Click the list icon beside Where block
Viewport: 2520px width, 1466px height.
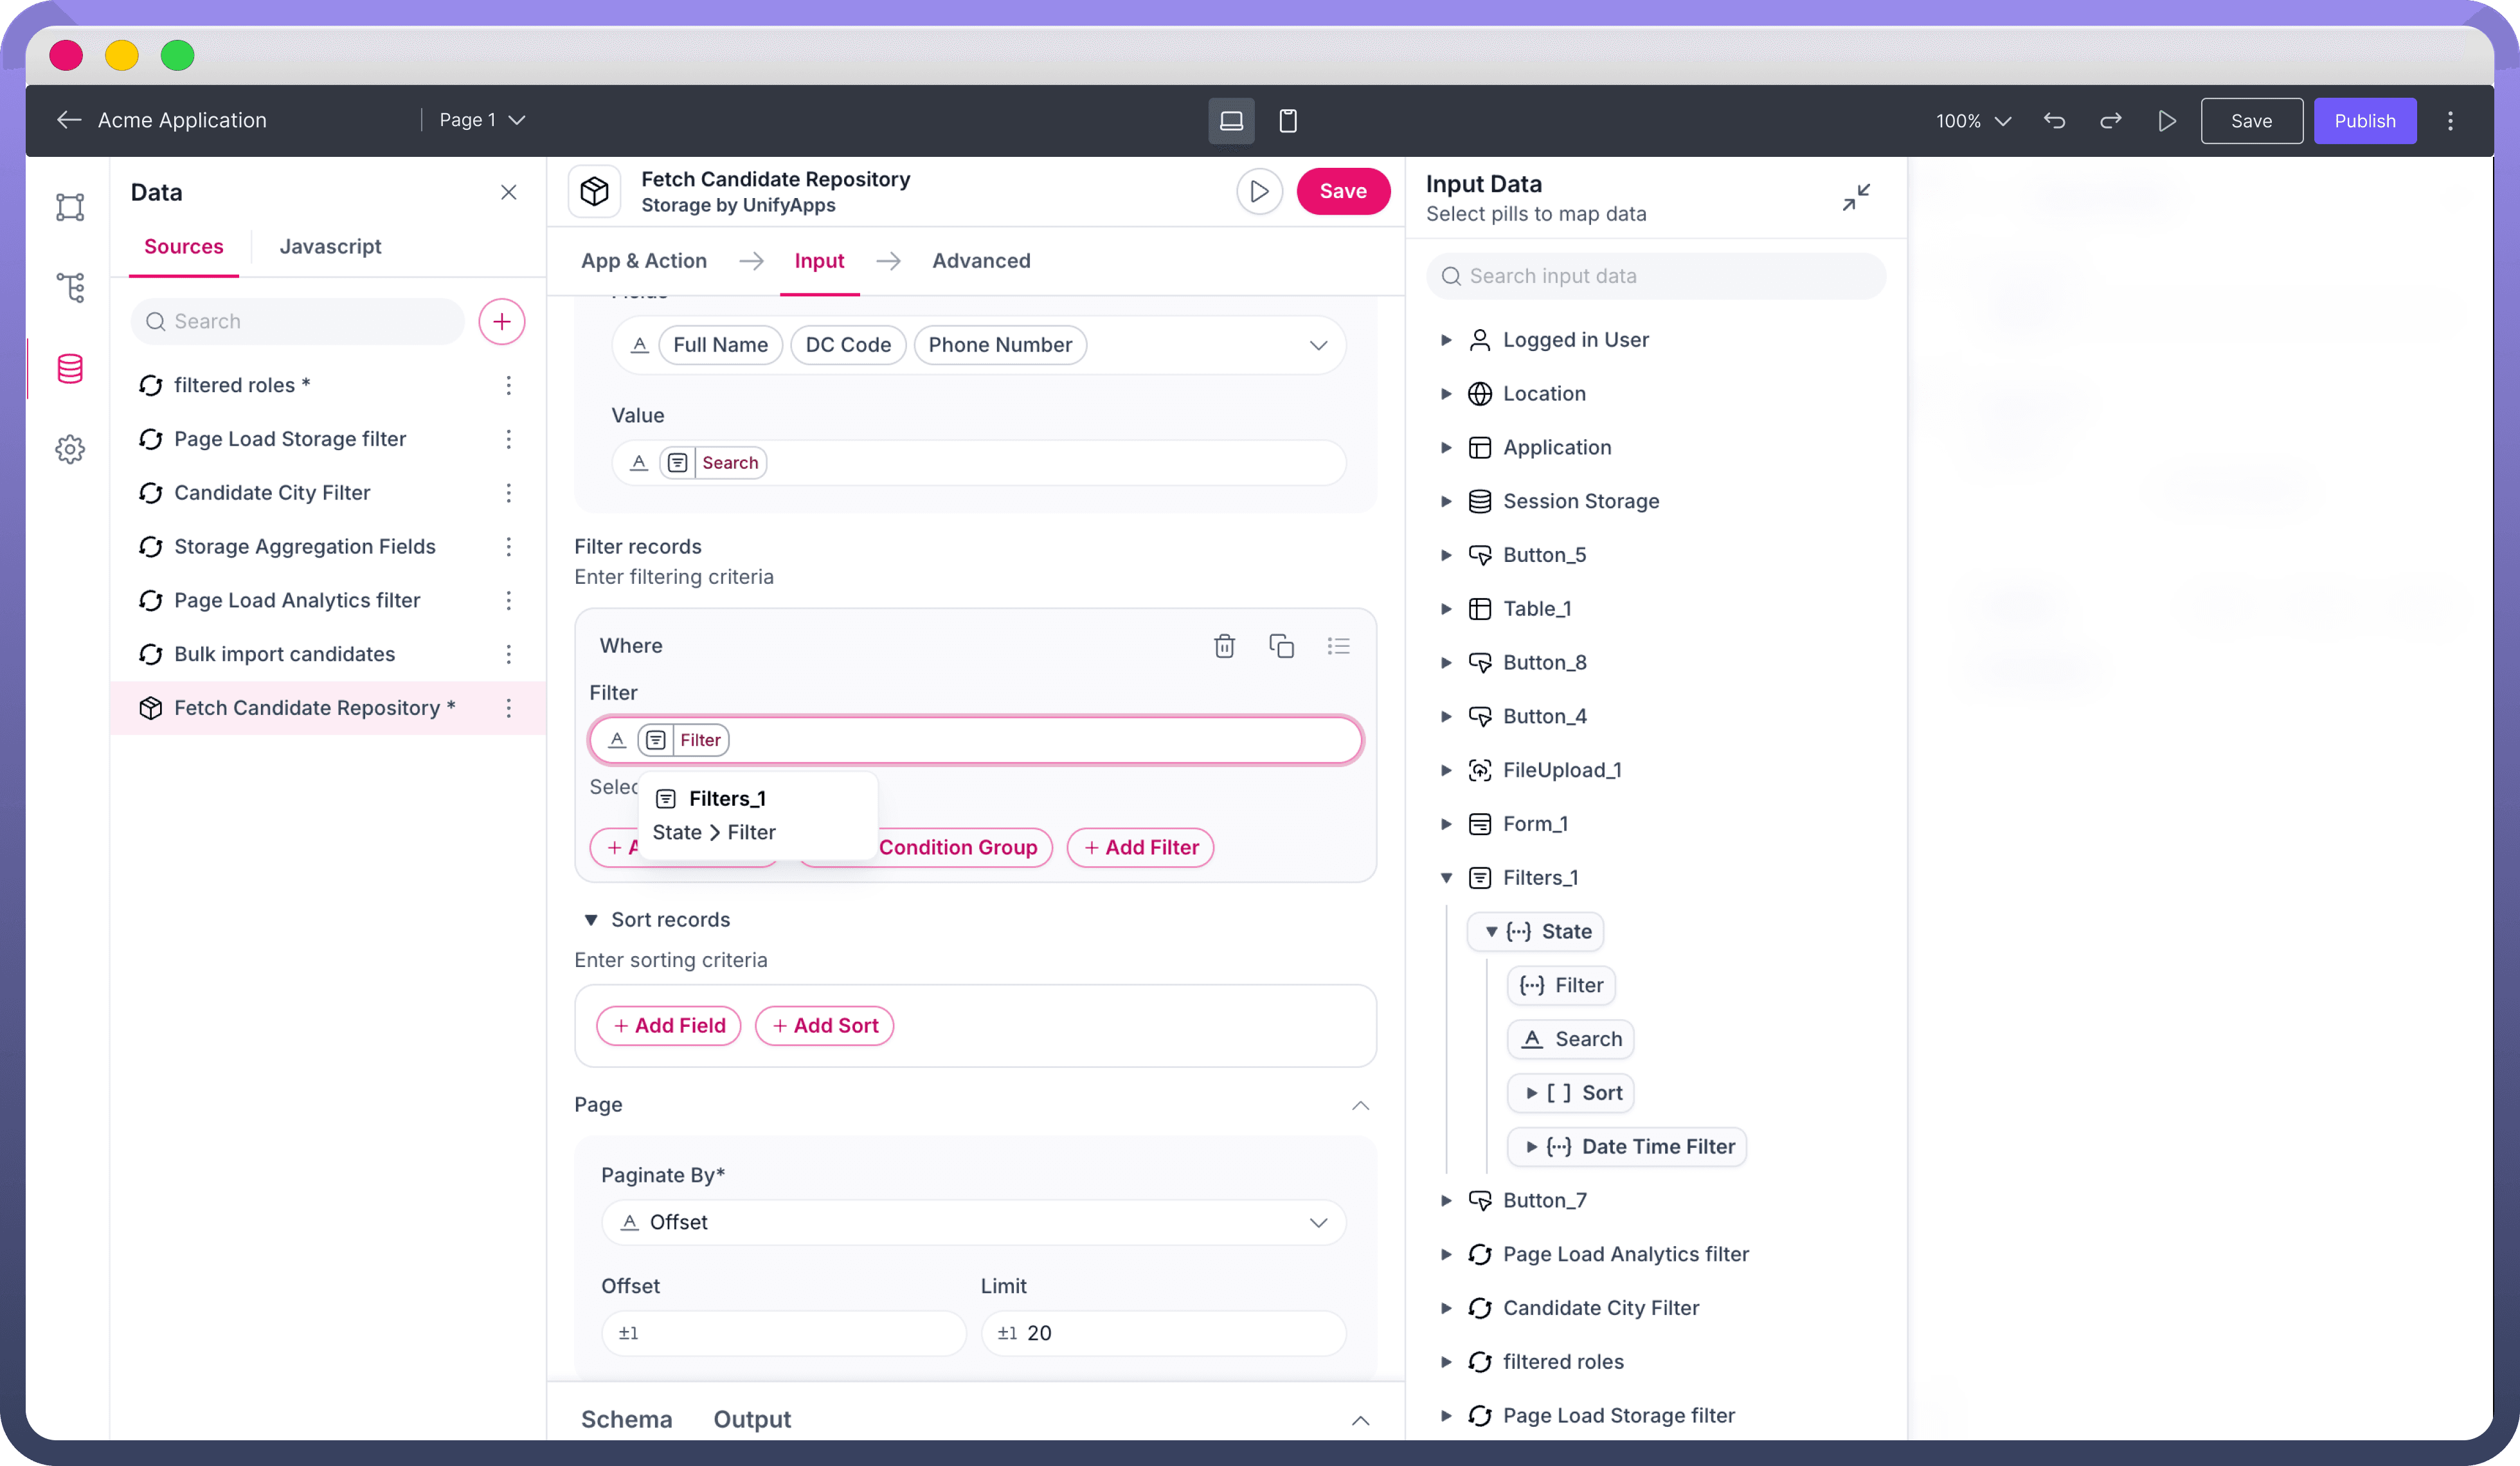point(1338,646)
